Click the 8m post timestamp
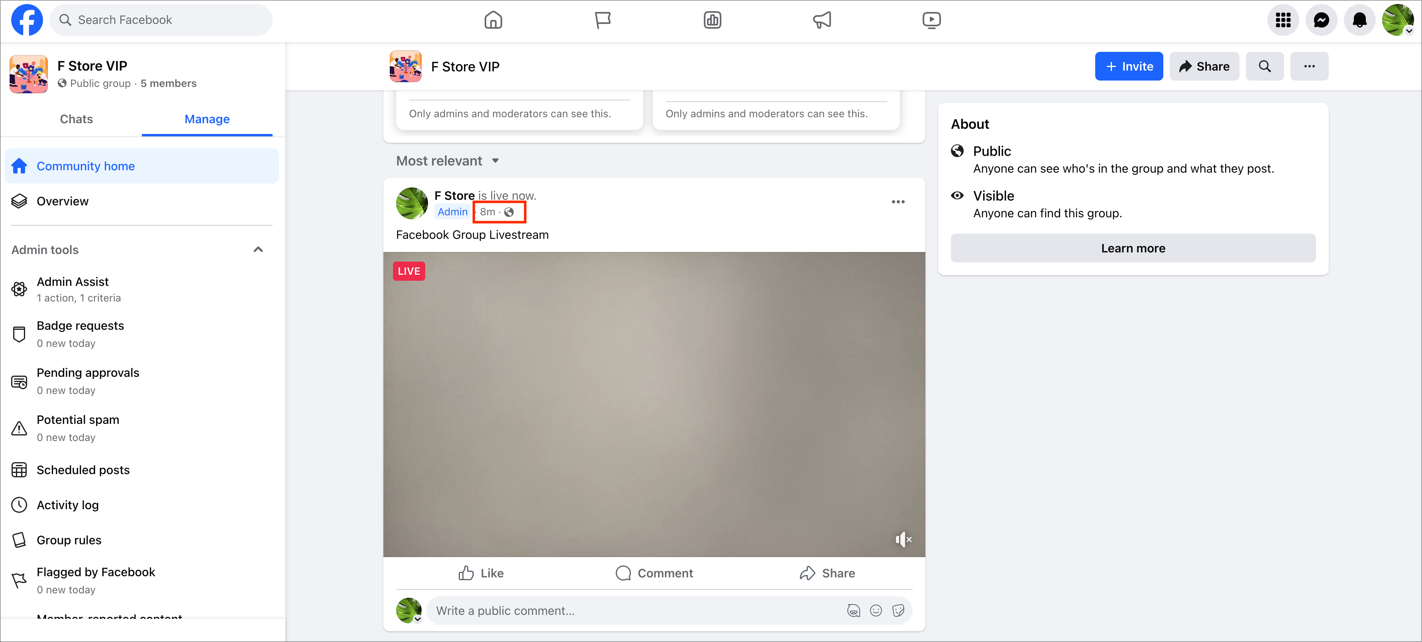The image size is (1422, 642). point(487,212)
